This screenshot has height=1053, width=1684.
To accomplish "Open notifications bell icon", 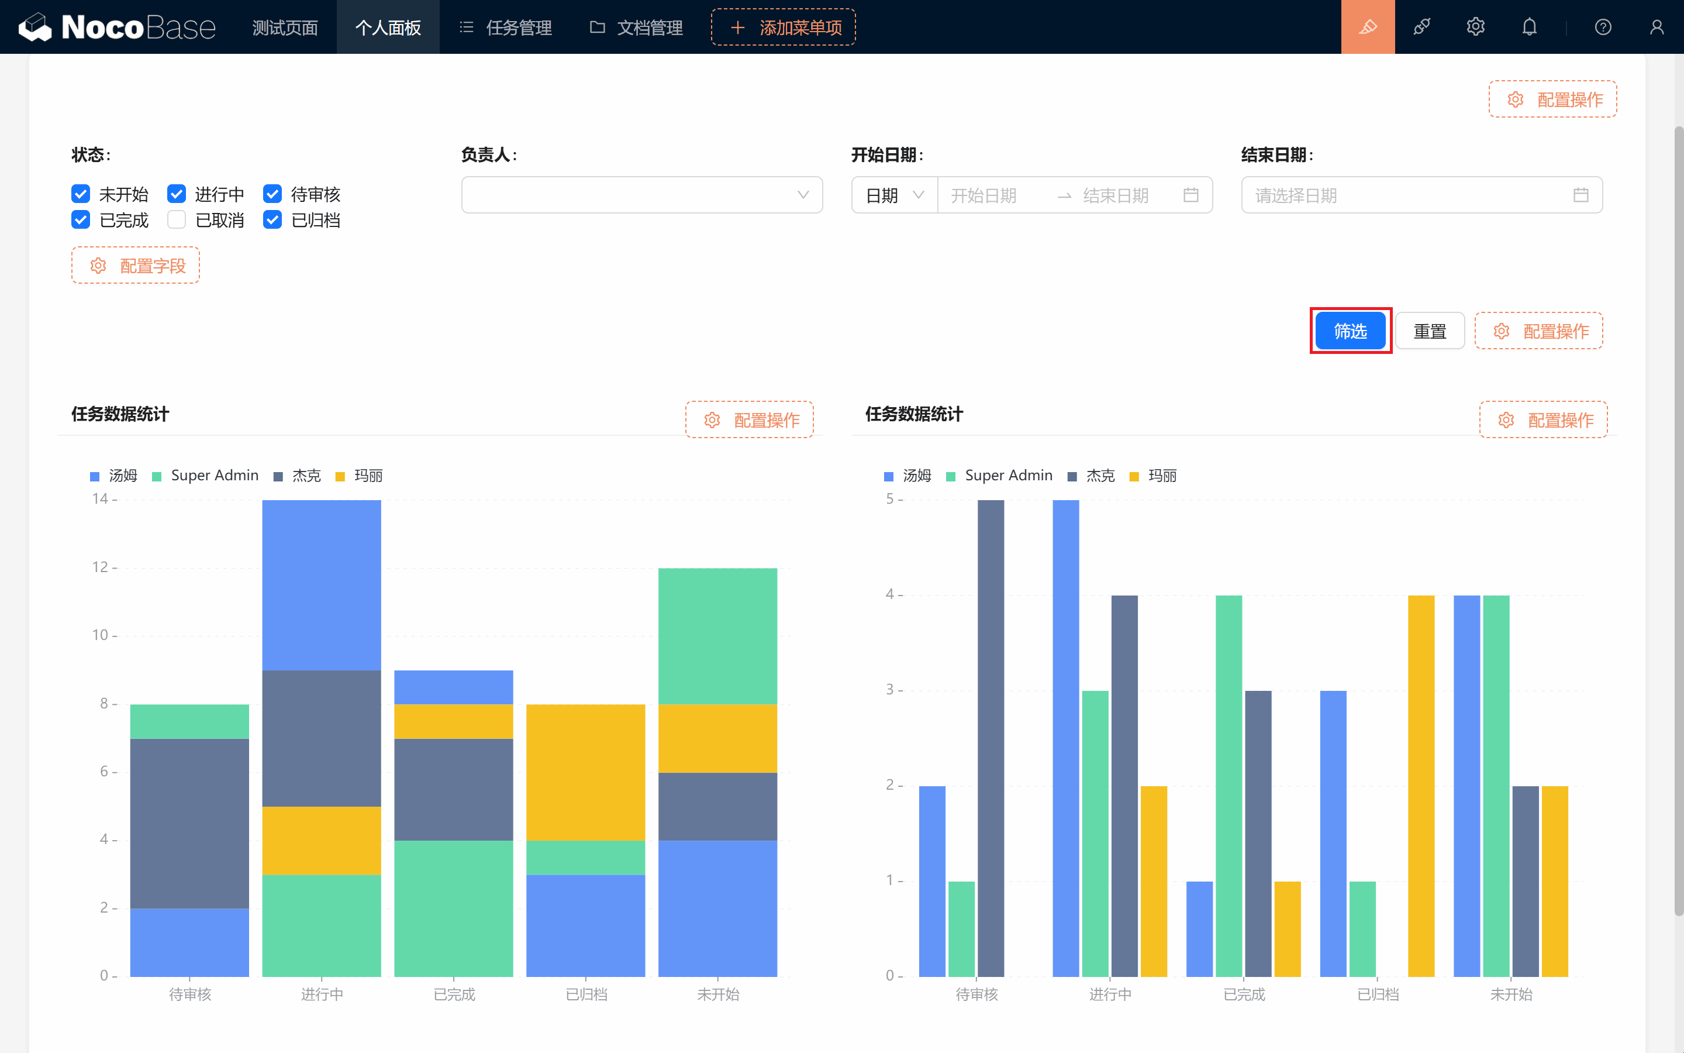I will (1529, 27).
